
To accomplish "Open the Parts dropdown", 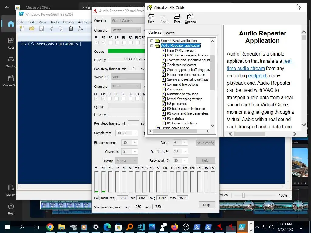I will tap(180, 143).
